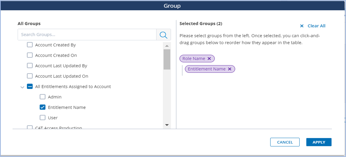The width and height of the screenshot is (346, 157).
Task: Remove Entitlement Name chip via X icon
Action: click(230, 69)
